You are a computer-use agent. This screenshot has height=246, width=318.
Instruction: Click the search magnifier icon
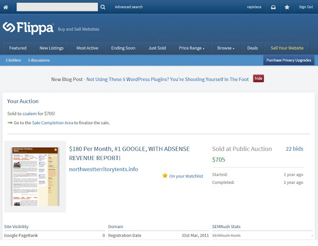(103, 7)
